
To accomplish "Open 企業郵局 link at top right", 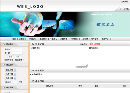I will pyautogui.click(x=125, y=2).
